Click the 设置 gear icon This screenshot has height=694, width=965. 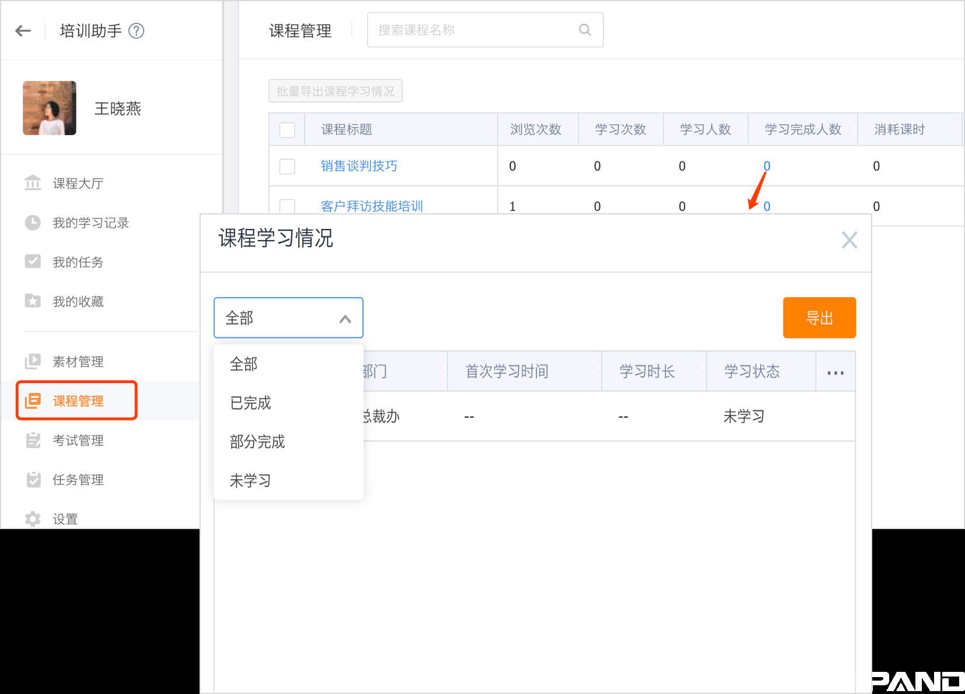tap(33, 519)
